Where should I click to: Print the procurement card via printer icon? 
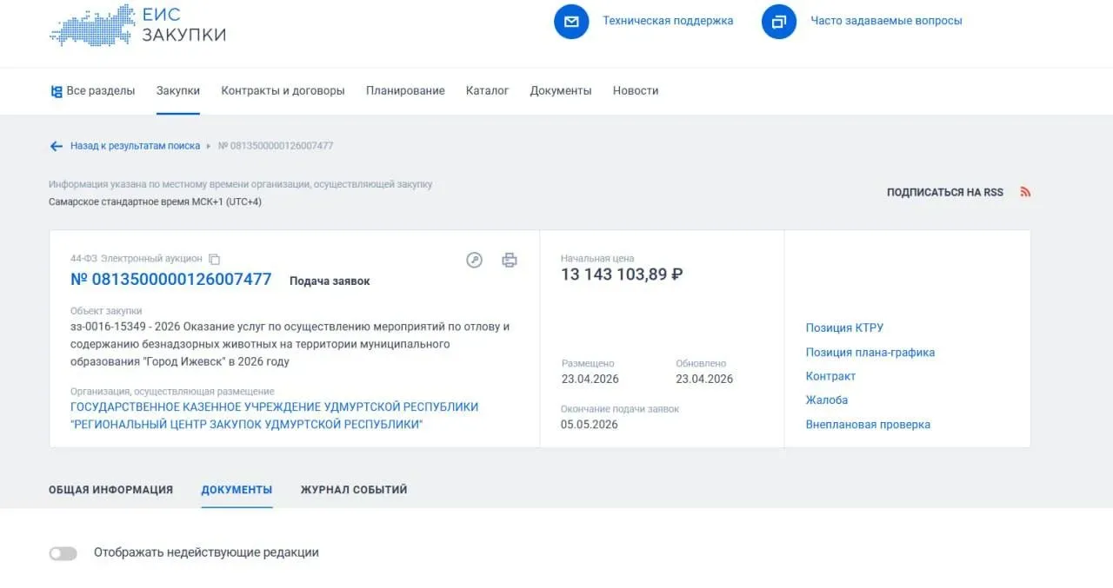[510, 260]
